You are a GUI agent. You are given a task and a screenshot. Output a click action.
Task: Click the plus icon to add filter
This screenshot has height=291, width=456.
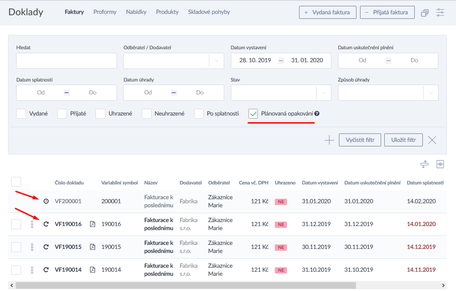329,140
